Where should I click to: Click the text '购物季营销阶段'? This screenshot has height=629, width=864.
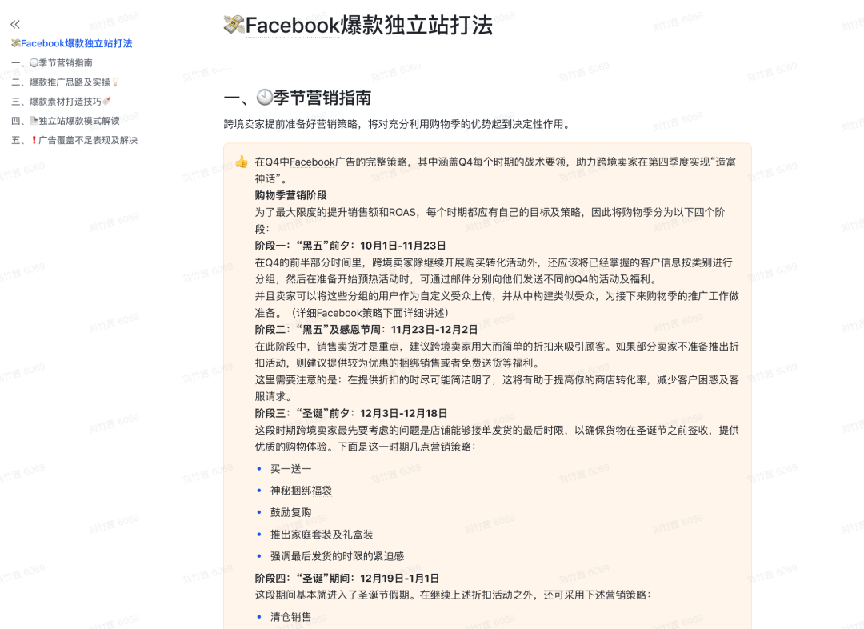[291, 195]
